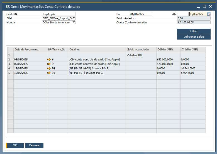Open link arrow for transaction 71
Image resolution: width=217 pixels, height=154 pixels.
[49, 73]
